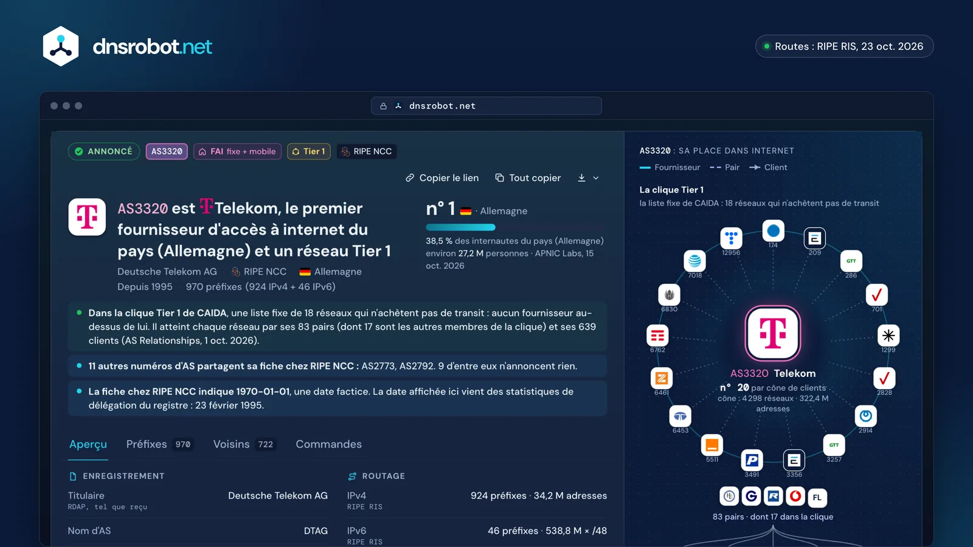This screenshot has width=973, height=547.
Task: Click the RIPE NCC badge
Action: (x=367, y=151)
